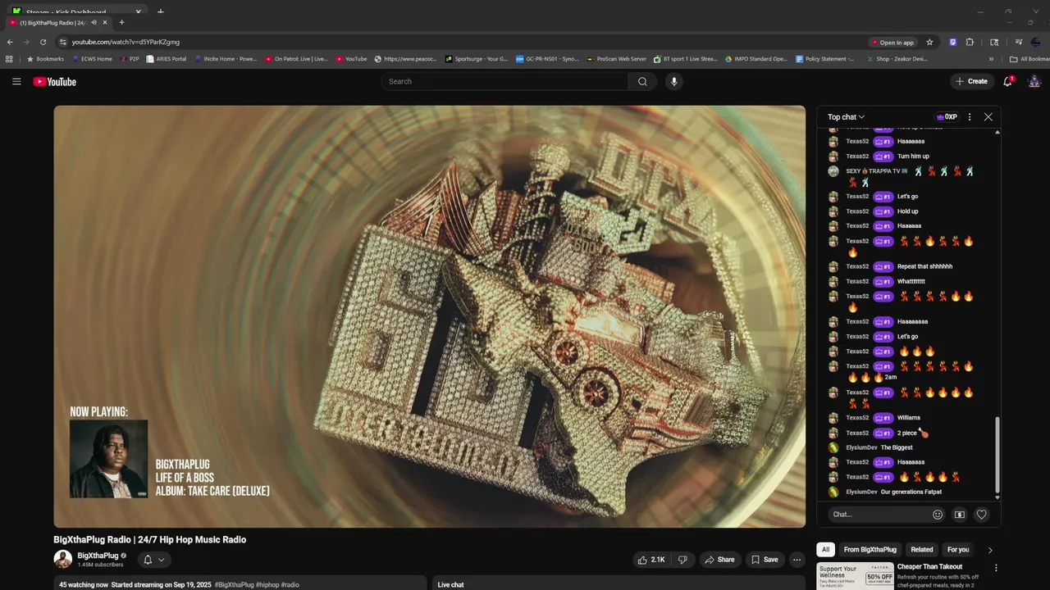
Task: Open options for Cheaper Than Takeout ad
Action: 996,568
